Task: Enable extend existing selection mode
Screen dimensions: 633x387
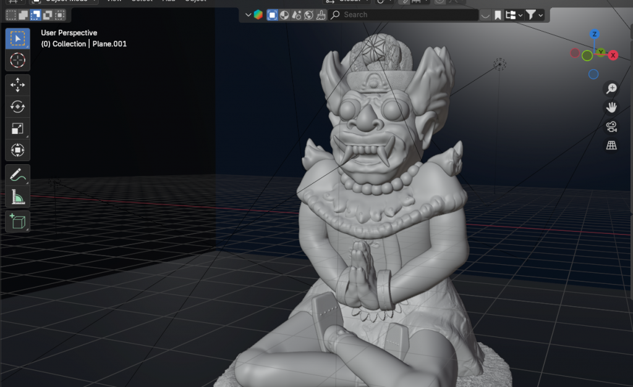Action: pyautogui.click(x=23, y=15)
